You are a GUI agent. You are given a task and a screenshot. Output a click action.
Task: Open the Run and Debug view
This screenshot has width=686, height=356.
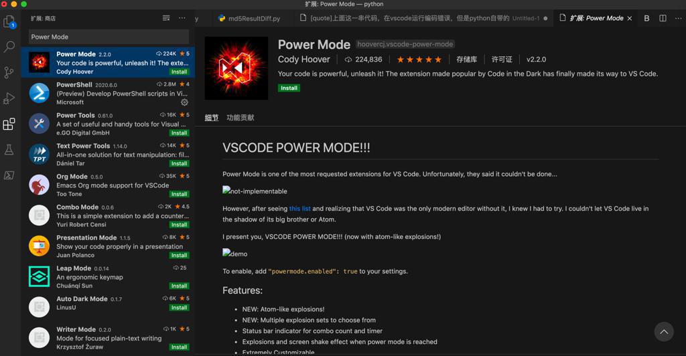tap(9, 98)
